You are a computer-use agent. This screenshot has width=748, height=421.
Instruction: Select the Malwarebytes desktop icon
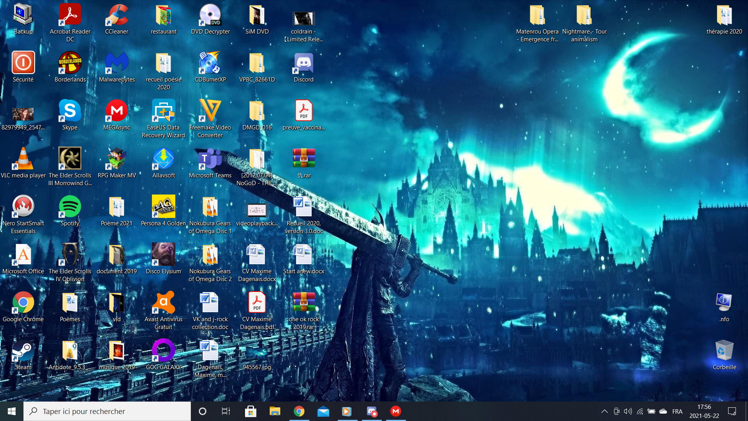(x=117, y=67)
